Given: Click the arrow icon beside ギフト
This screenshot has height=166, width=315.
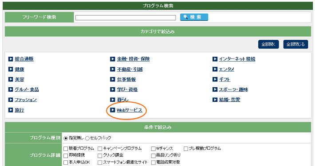Looking at the screenshot, I should tap(215, 79).
